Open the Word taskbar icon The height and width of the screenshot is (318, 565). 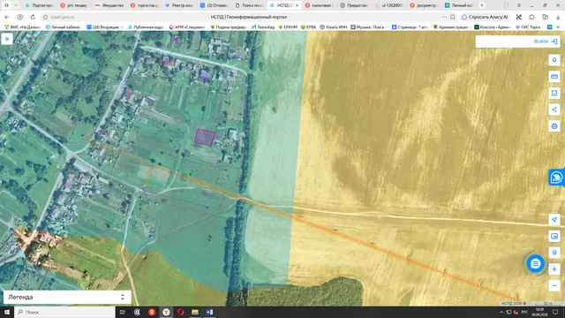pos(209,312)
